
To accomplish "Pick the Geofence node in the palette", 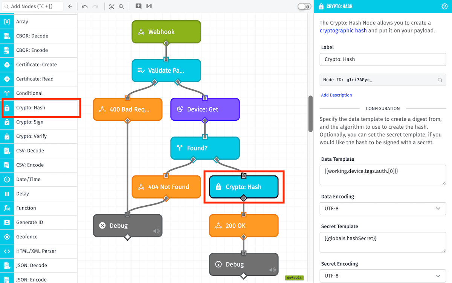I will coord(27,237).
